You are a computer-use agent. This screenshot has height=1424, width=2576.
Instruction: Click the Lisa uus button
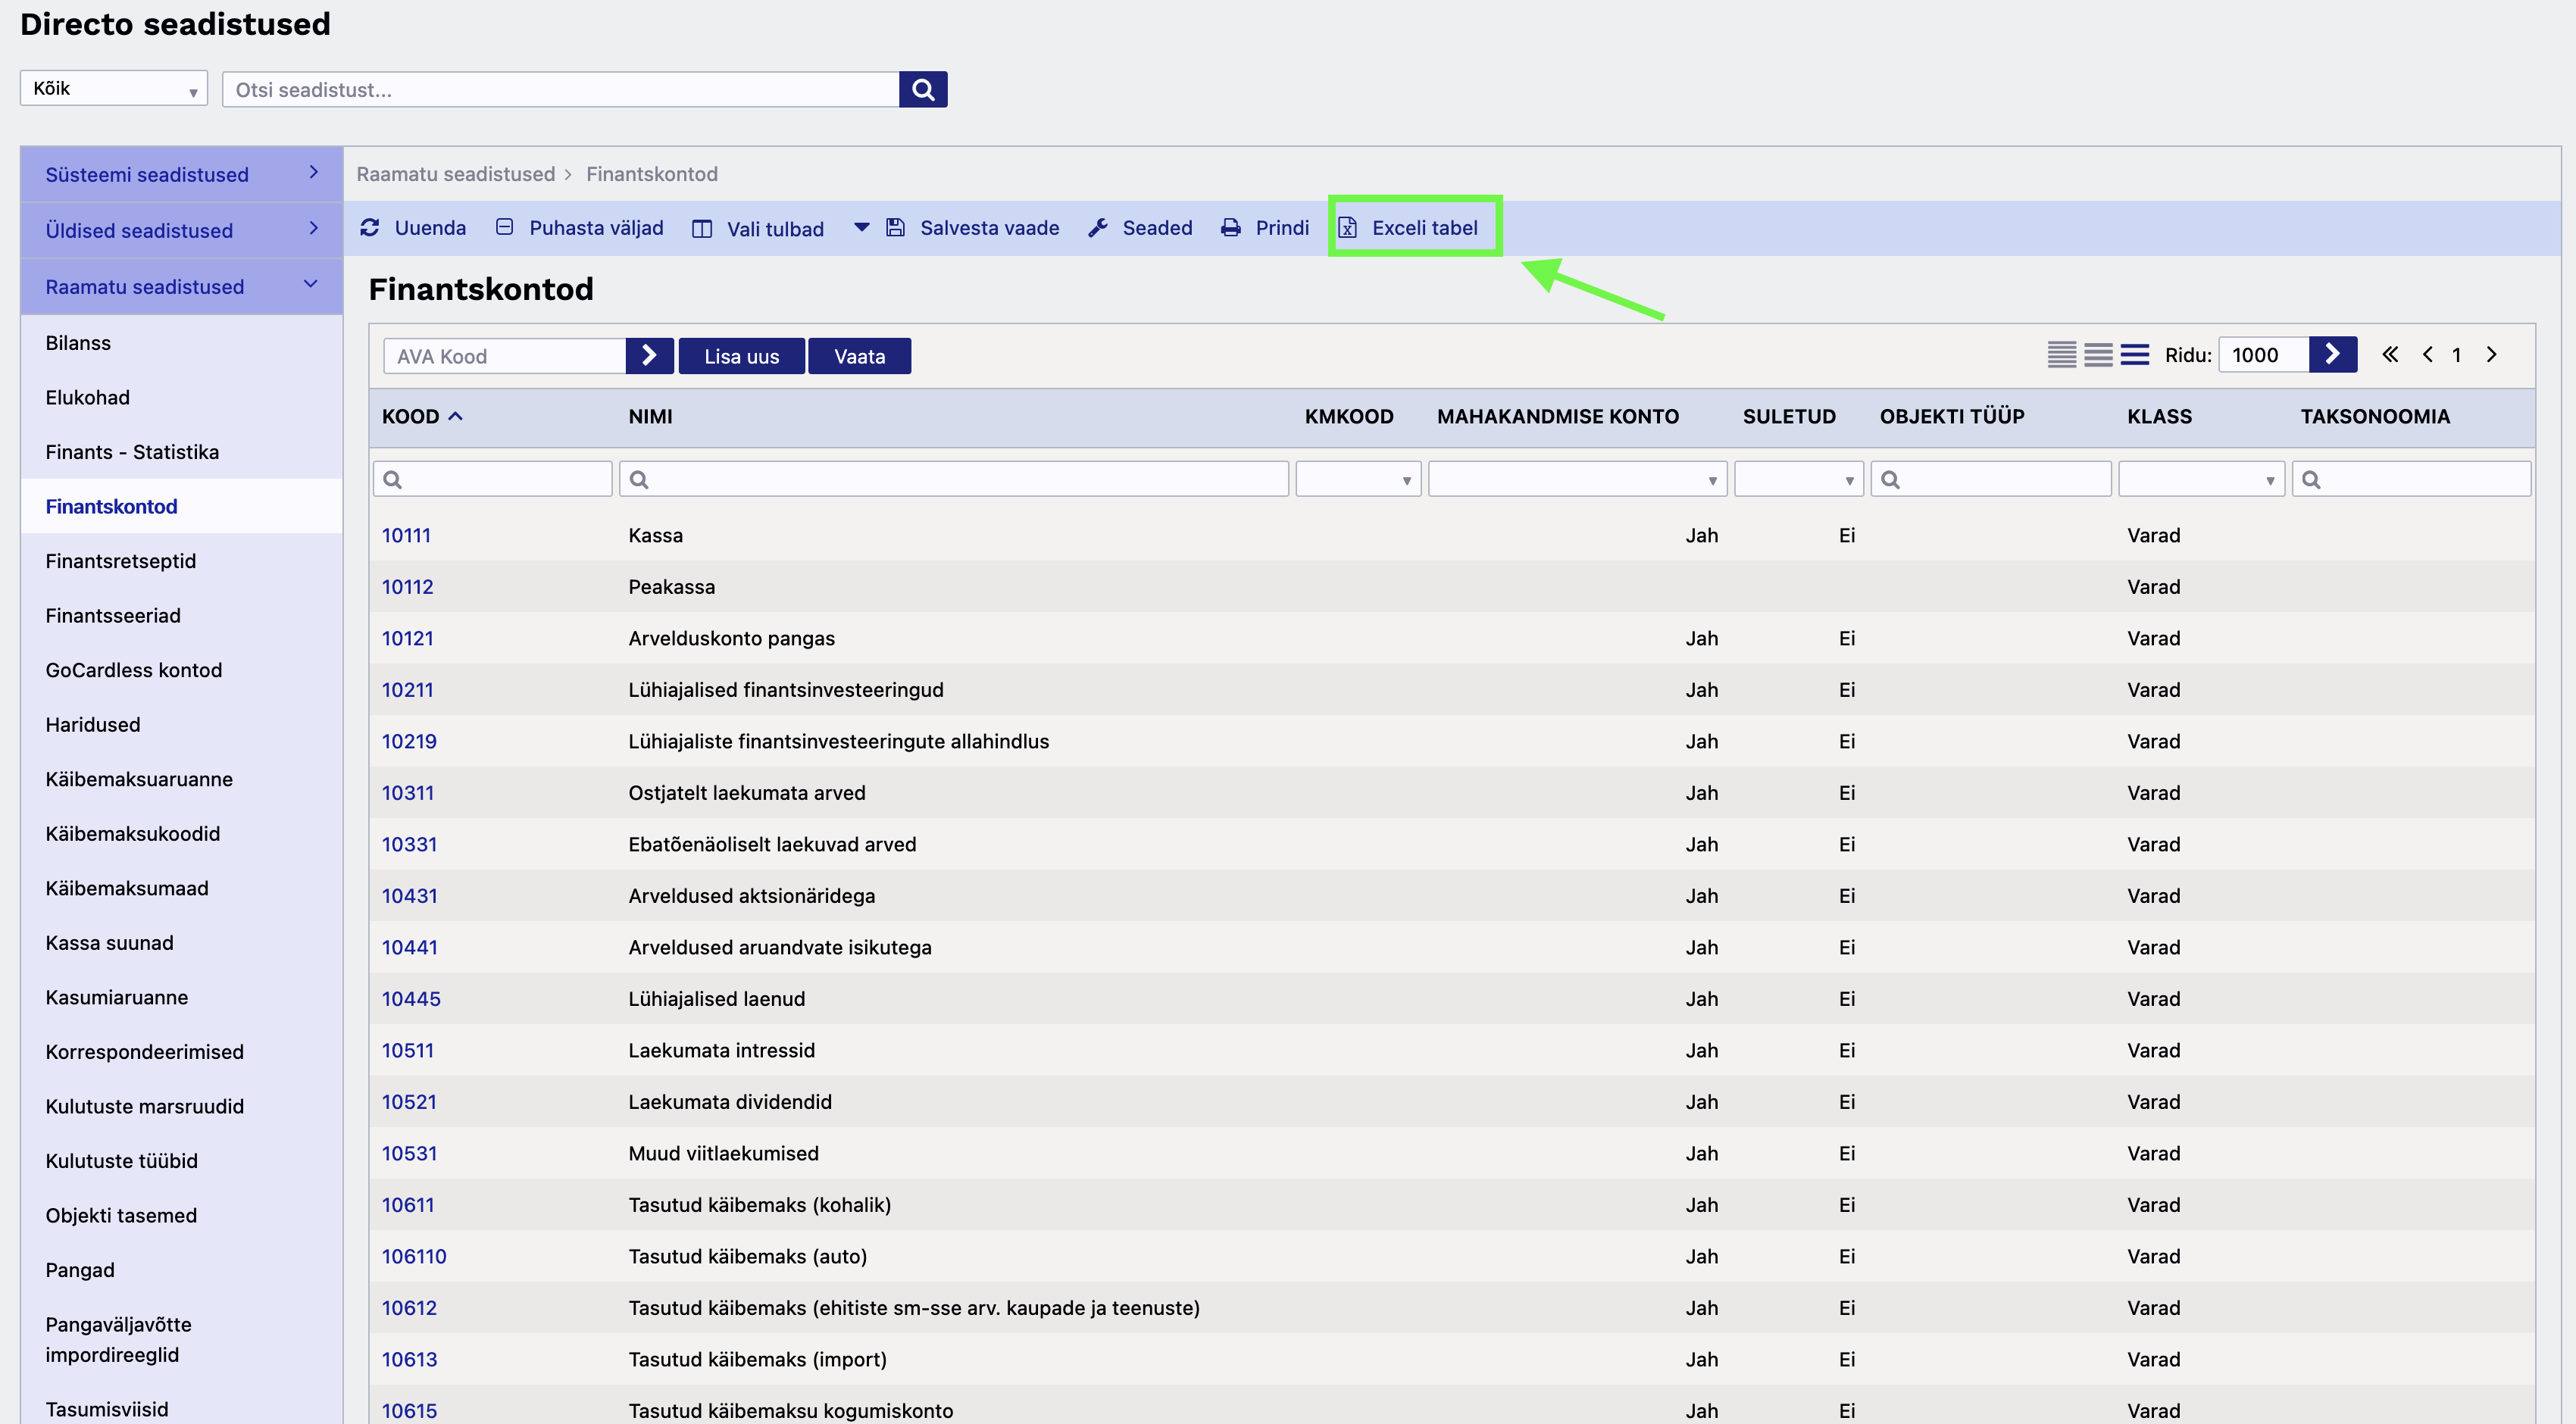coord(741,356)
